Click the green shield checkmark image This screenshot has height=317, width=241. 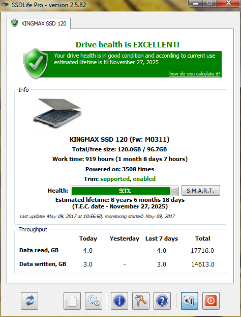(x=36, y=63)
